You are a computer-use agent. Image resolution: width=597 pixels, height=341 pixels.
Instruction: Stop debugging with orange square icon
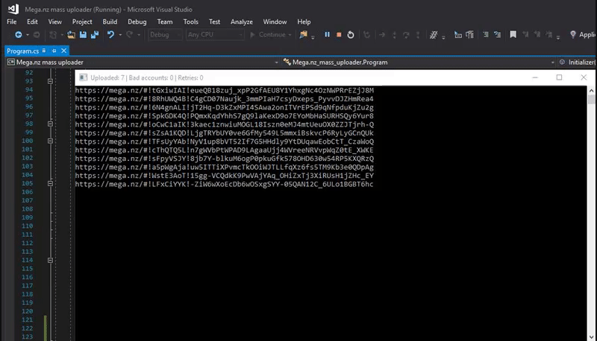[339, 34]
